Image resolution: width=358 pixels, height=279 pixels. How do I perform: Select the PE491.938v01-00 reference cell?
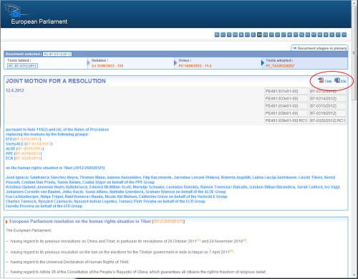pyautogui.click(x=286, y=113)
